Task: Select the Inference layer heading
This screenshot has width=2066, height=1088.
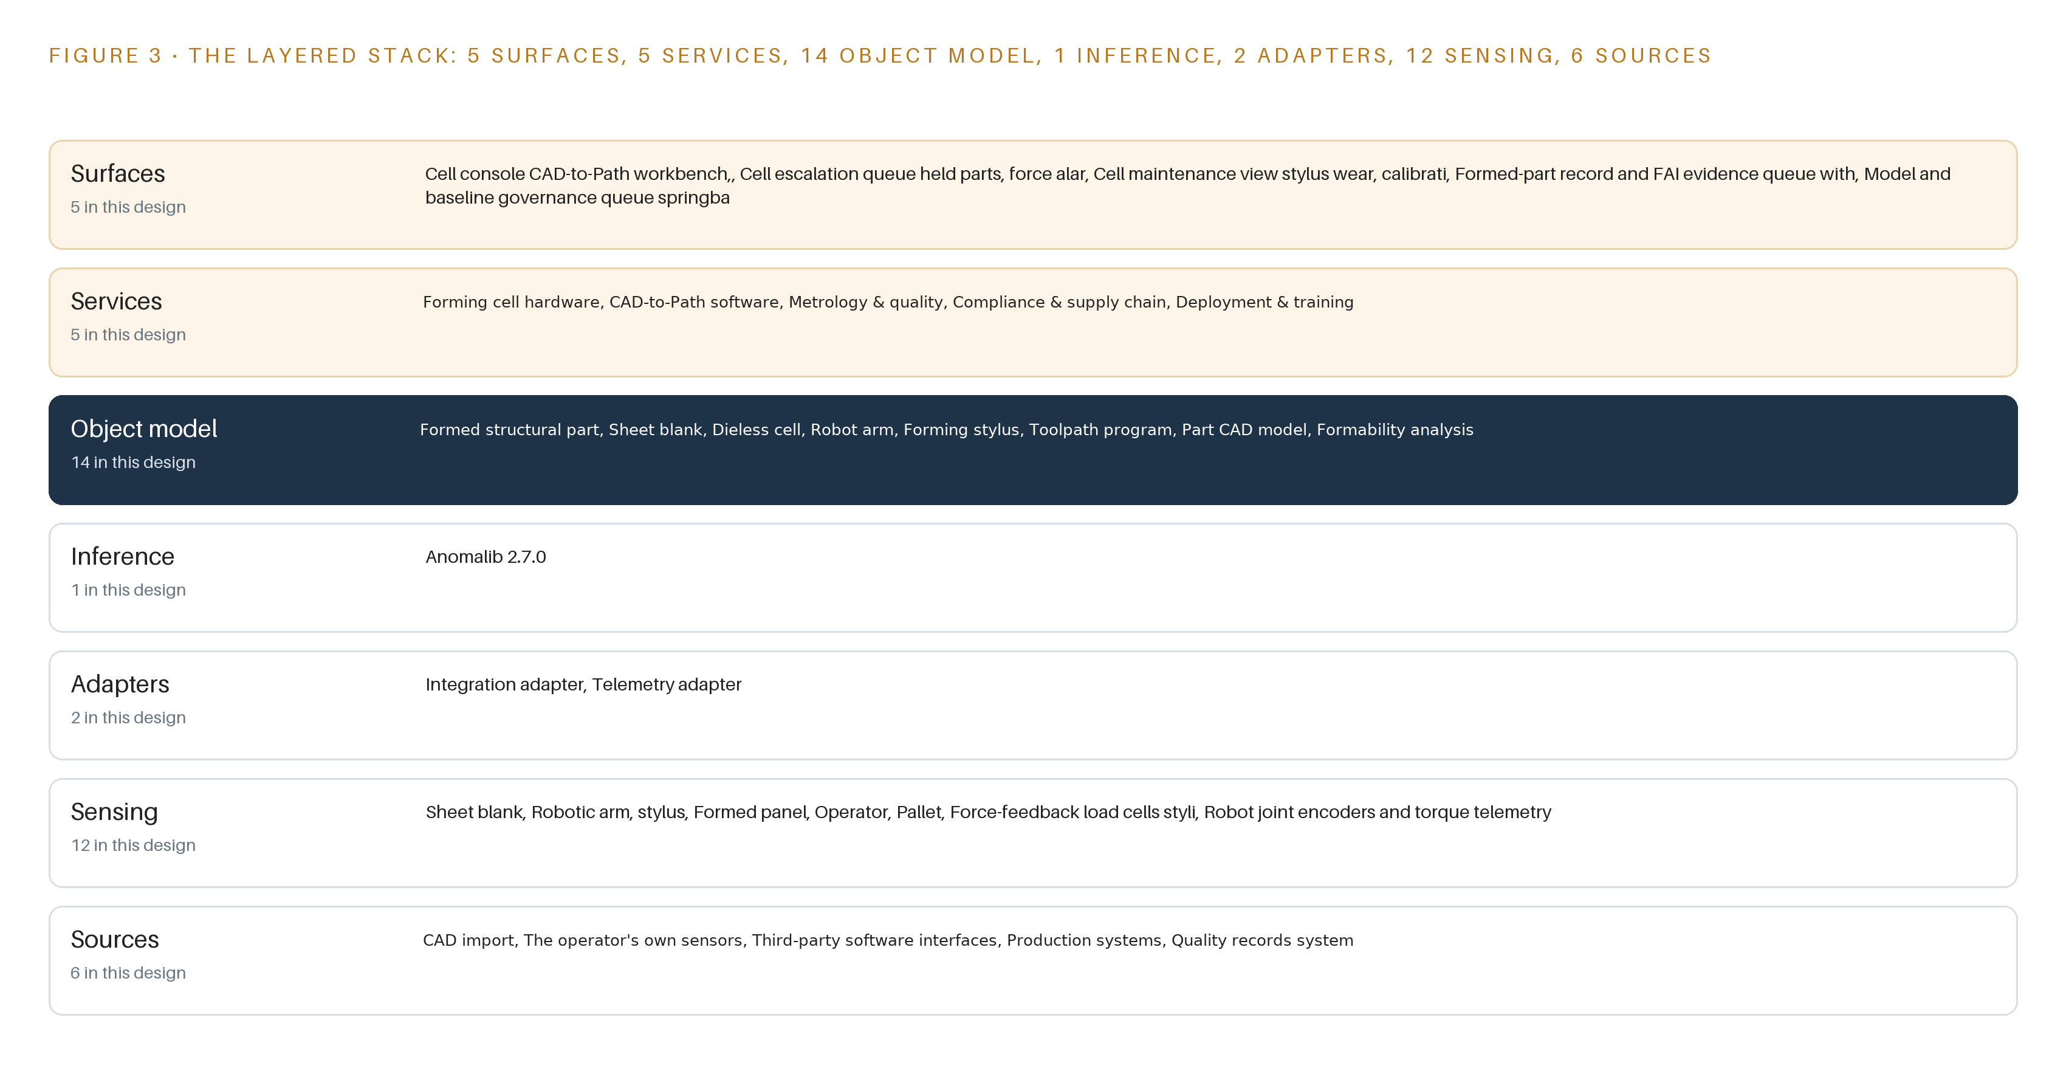Action: (x=123, y=556)
